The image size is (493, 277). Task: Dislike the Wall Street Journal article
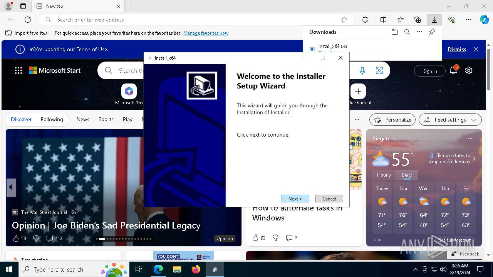pos(36,239)
